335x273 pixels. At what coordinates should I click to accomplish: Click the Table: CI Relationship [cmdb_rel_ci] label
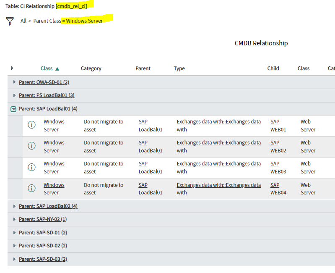click(x=46, y=6)
